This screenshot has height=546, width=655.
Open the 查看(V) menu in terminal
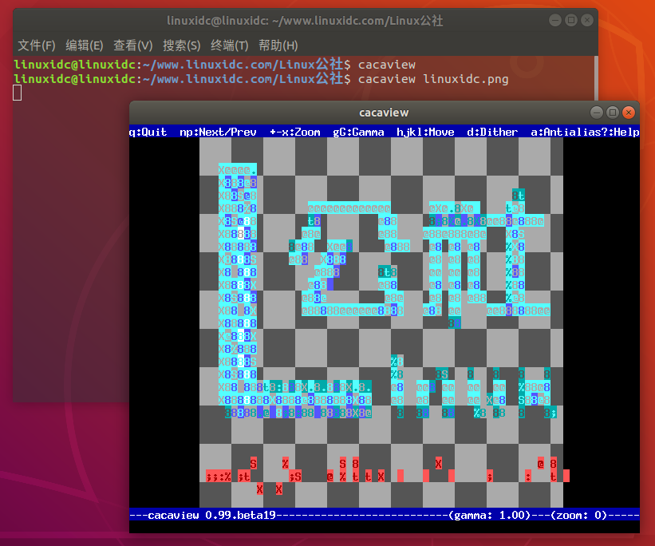coord(133,45)
